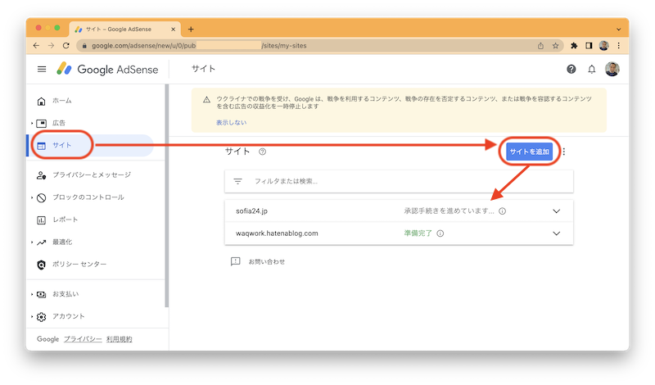Image resolution: width=655 pixels, height=385 pixels.
Task: Click the waqwork.hatenablog.com site name
Action: coord(277,233)
